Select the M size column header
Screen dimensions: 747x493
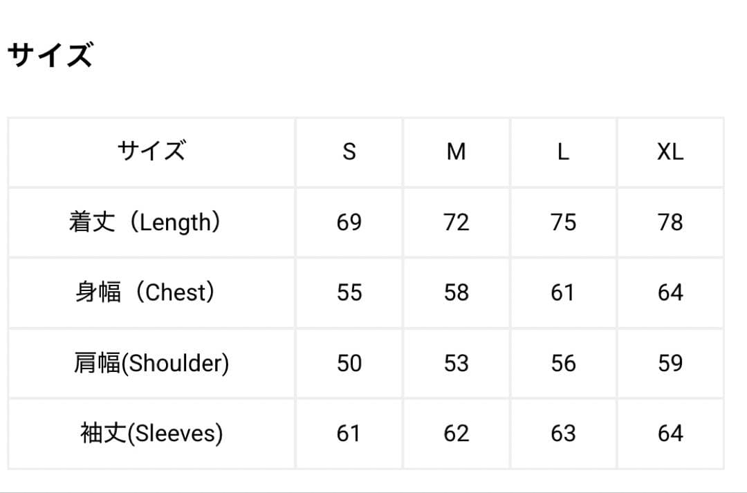456,151
